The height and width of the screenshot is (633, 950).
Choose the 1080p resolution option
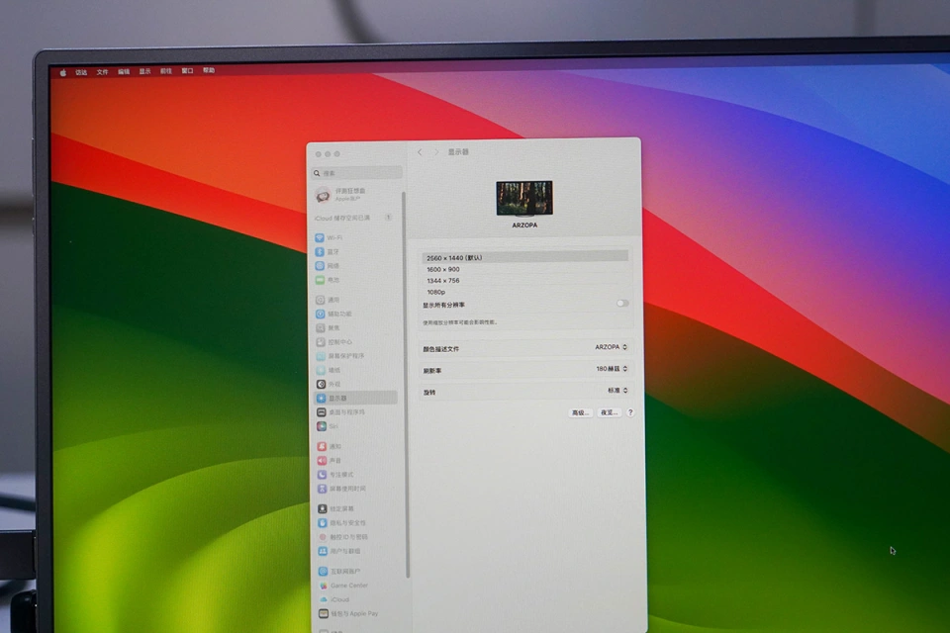tap(436, 293)
